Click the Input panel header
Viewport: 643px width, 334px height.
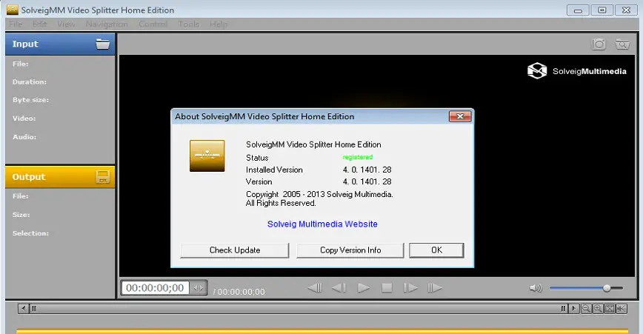pyautogui.click(x=60, y=44)
